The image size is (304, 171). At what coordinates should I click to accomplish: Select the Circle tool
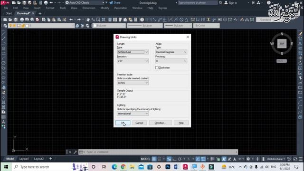[3, 63]
